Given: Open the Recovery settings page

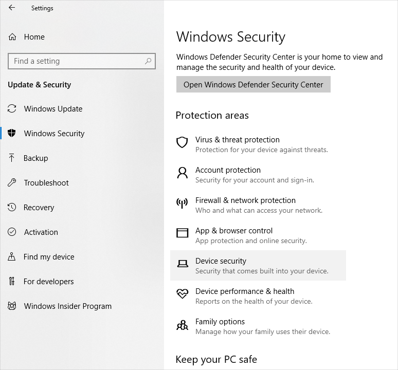Looking at the screenshot, I should click(39, 208).
